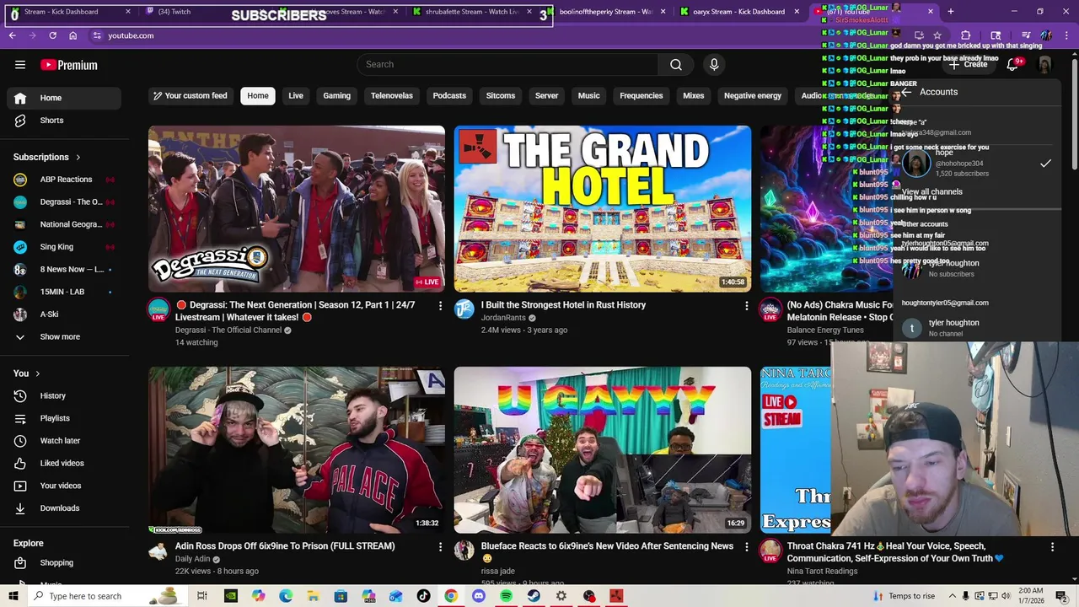Screen dimensions: 1079x607
Task: Open the Windows Start menu
Action: [x=13, y=596]
